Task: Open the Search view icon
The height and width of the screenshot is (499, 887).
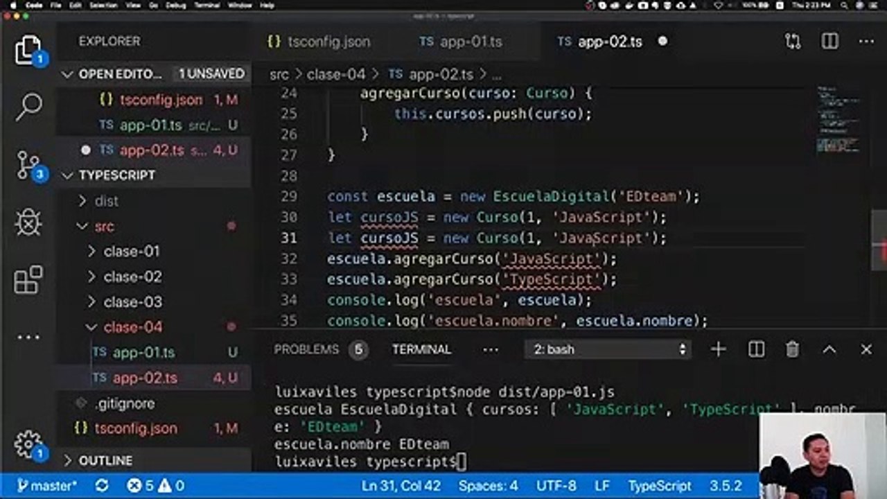Action: pos(28,107)
